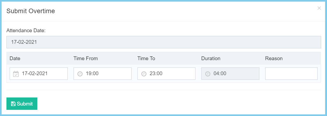Click the Date column header
327x116 pixels.
15,58
